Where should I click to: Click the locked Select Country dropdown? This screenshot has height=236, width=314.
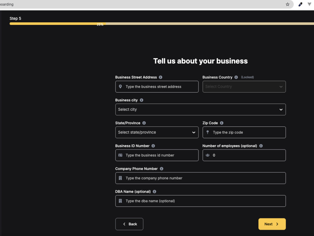coord(244,87)
